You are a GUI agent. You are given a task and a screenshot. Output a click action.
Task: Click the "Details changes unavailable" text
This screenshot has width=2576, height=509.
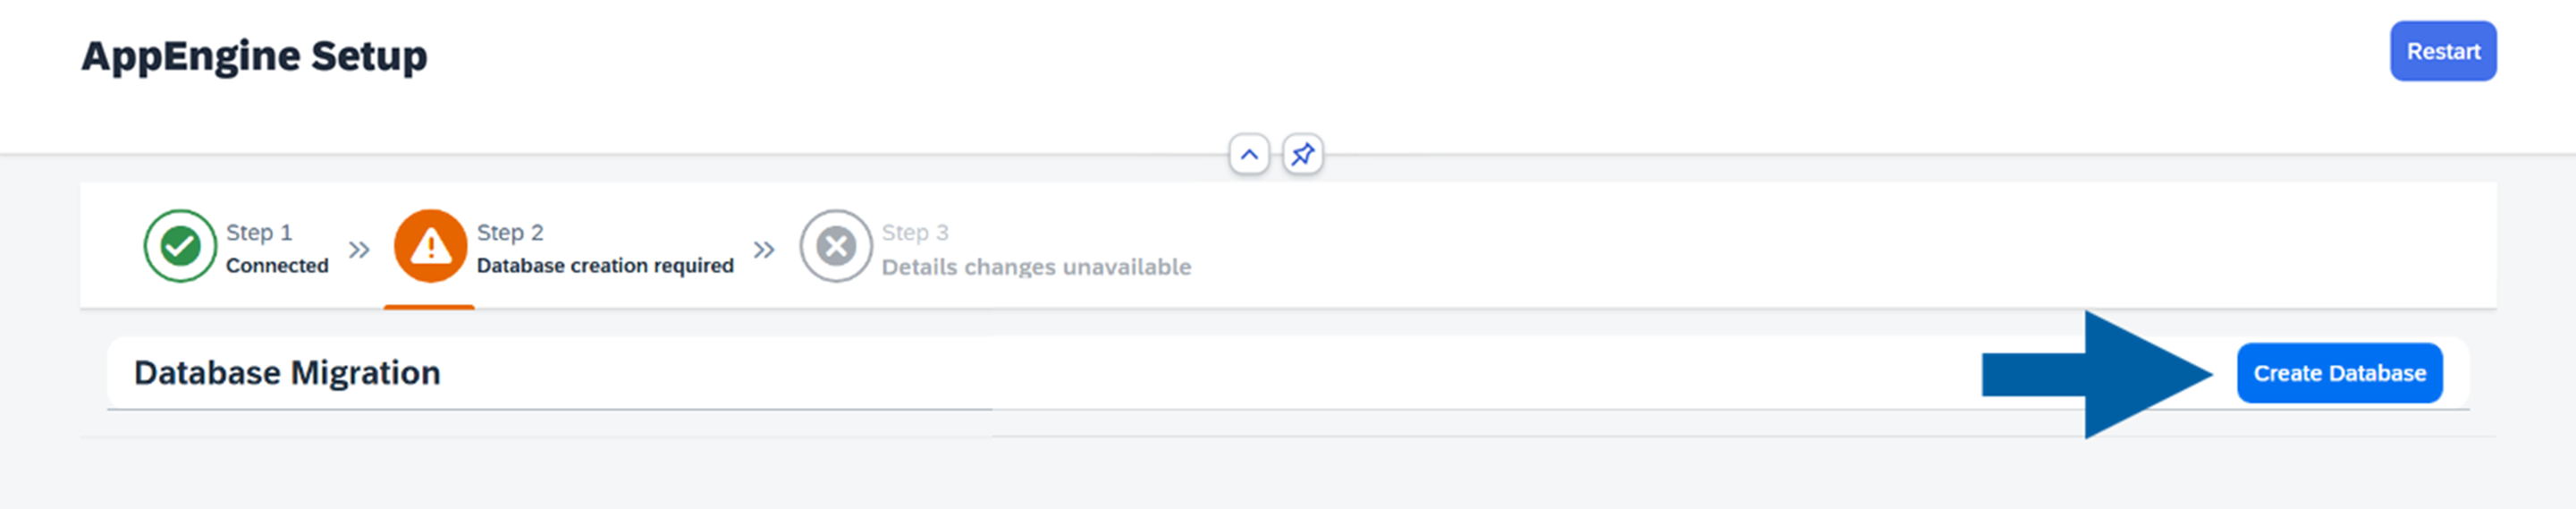[x=1036, y=267]
